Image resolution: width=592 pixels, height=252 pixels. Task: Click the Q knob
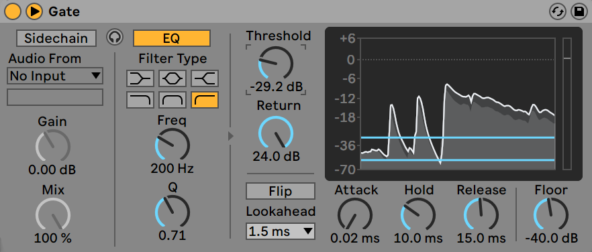(172, 212)
